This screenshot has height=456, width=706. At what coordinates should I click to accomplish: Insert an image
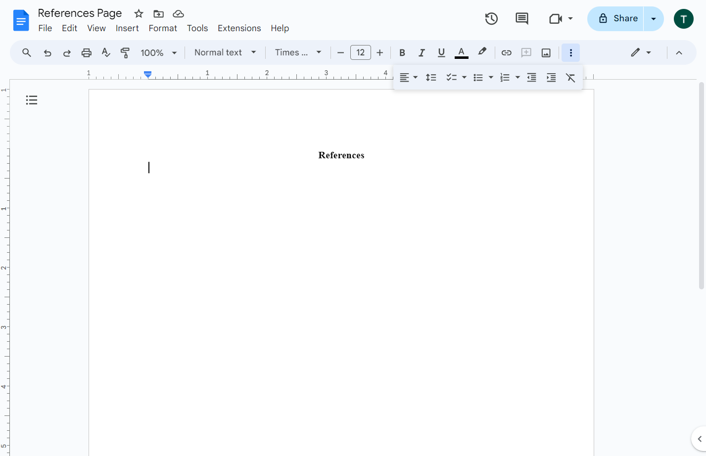(546, 53)
